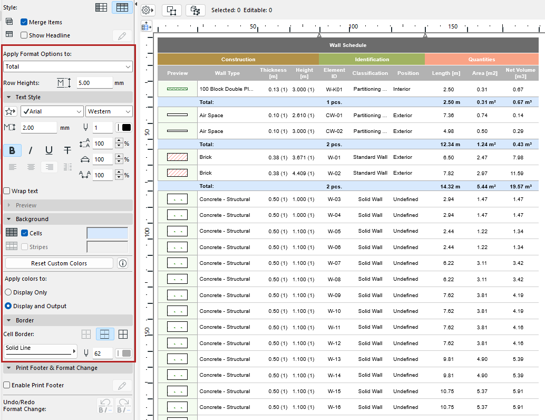
Task: Click the Italic text style icon
Action: pyautogui.click(x=31, y=150)
